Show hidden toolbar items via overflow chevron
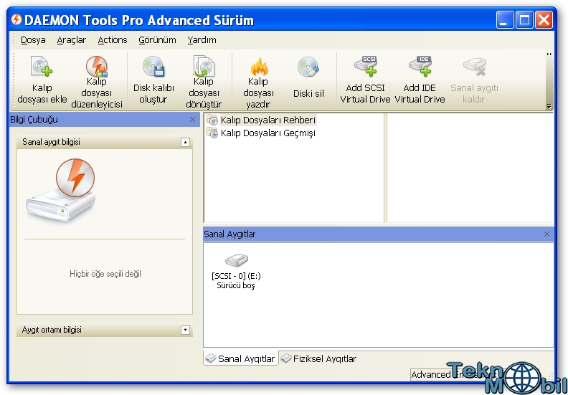 click(x=549, y=54)
